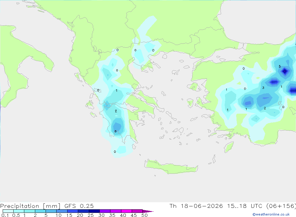Click the "GFS 0.25" model label
296x217 pixels.
79,206
